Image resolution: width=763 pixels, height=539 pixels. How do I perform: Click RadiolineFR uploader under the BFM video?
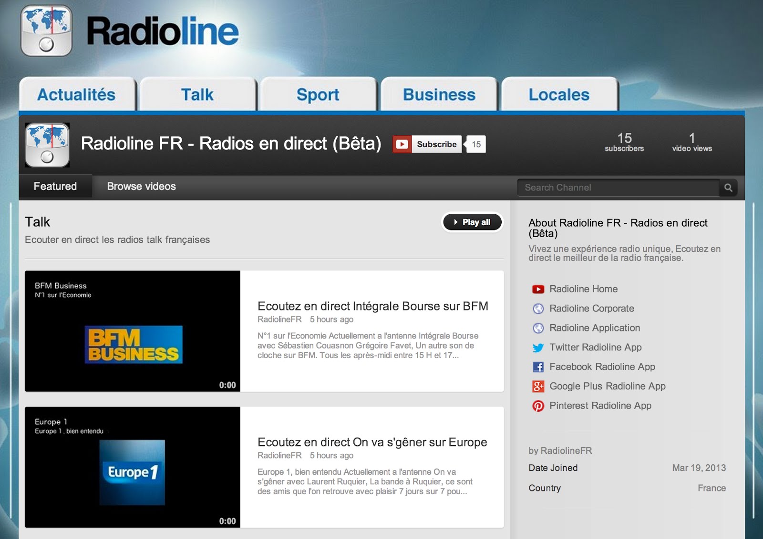click(279, 319)
